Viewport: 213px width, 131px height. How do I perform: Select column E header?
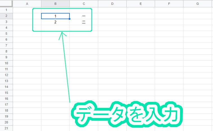141,4
